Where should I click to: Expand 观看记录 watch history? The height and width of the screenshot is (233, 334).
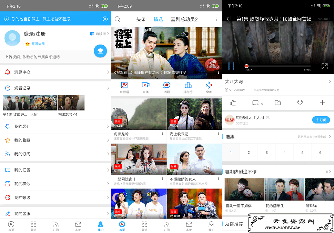(55, 88)
